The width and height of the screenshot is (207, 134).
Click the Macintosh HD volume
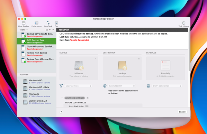coord(36,82)
